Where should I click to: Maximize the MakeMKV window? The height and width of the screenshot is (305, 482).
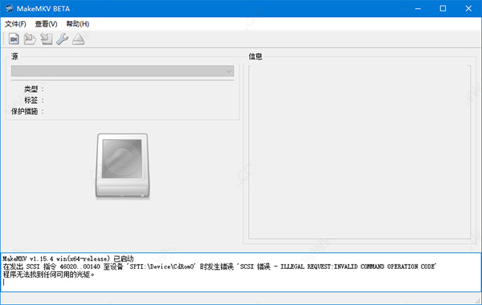click(443, 8)
